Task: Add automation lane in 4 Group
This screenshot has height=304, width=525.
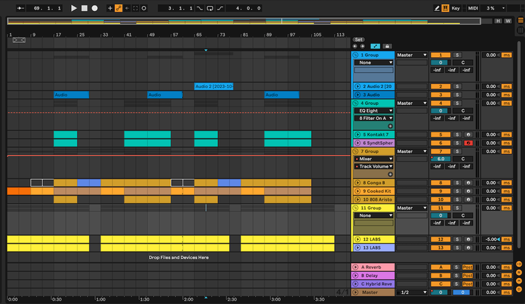Action: (390, 126)
